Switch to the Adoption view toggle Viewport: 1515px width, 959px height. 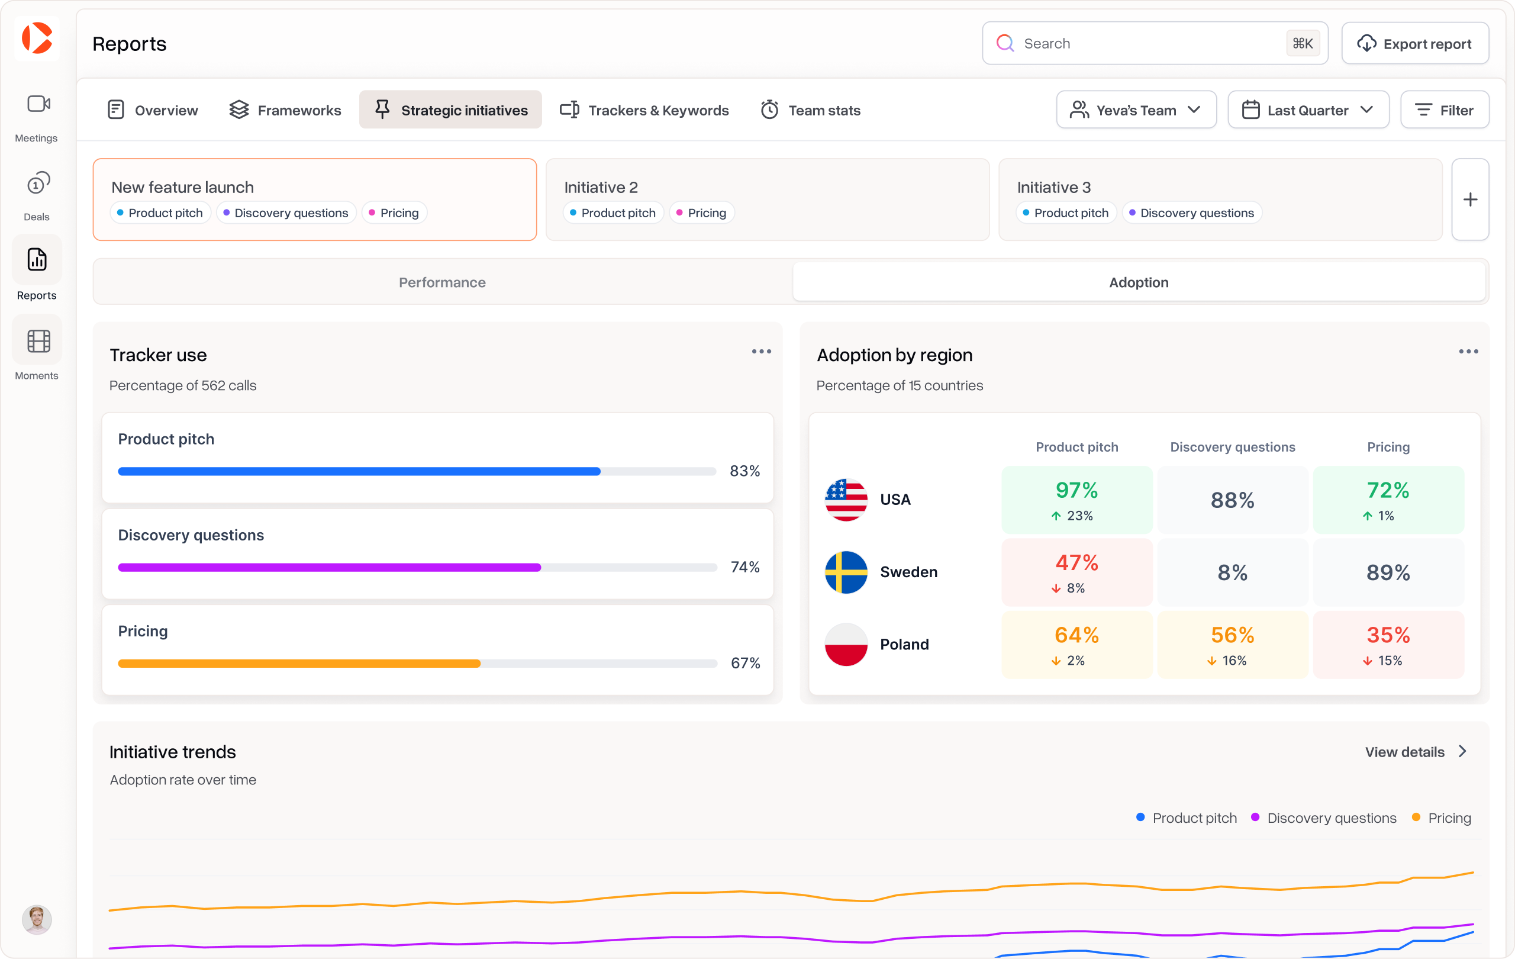tap(1138, 282)
